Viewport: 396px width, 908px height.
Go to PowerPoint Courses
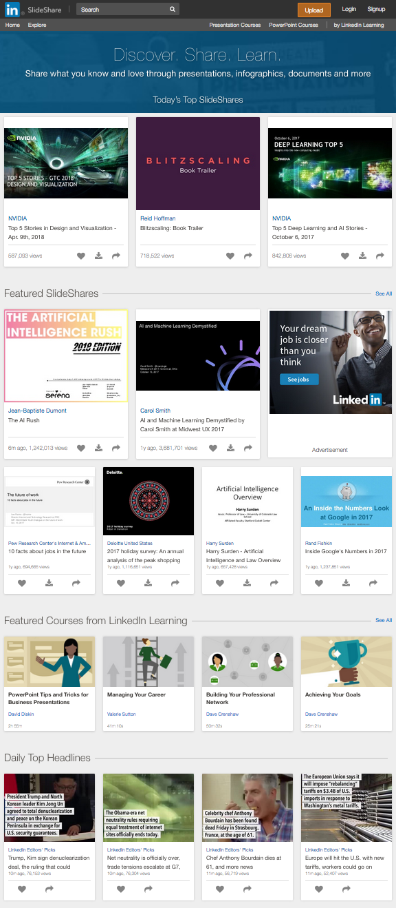click(x=294, y=25)
